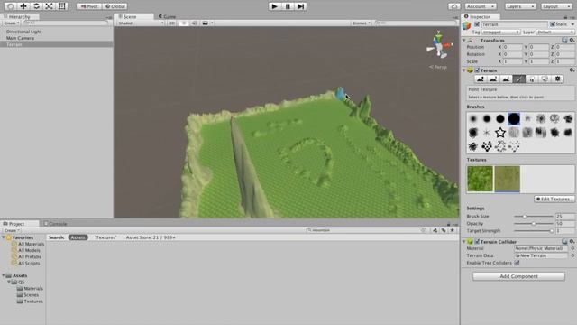Viewport: 577px width, 325px height.
Task: Adjust the Opacity slider
Action: pos(533,224)
